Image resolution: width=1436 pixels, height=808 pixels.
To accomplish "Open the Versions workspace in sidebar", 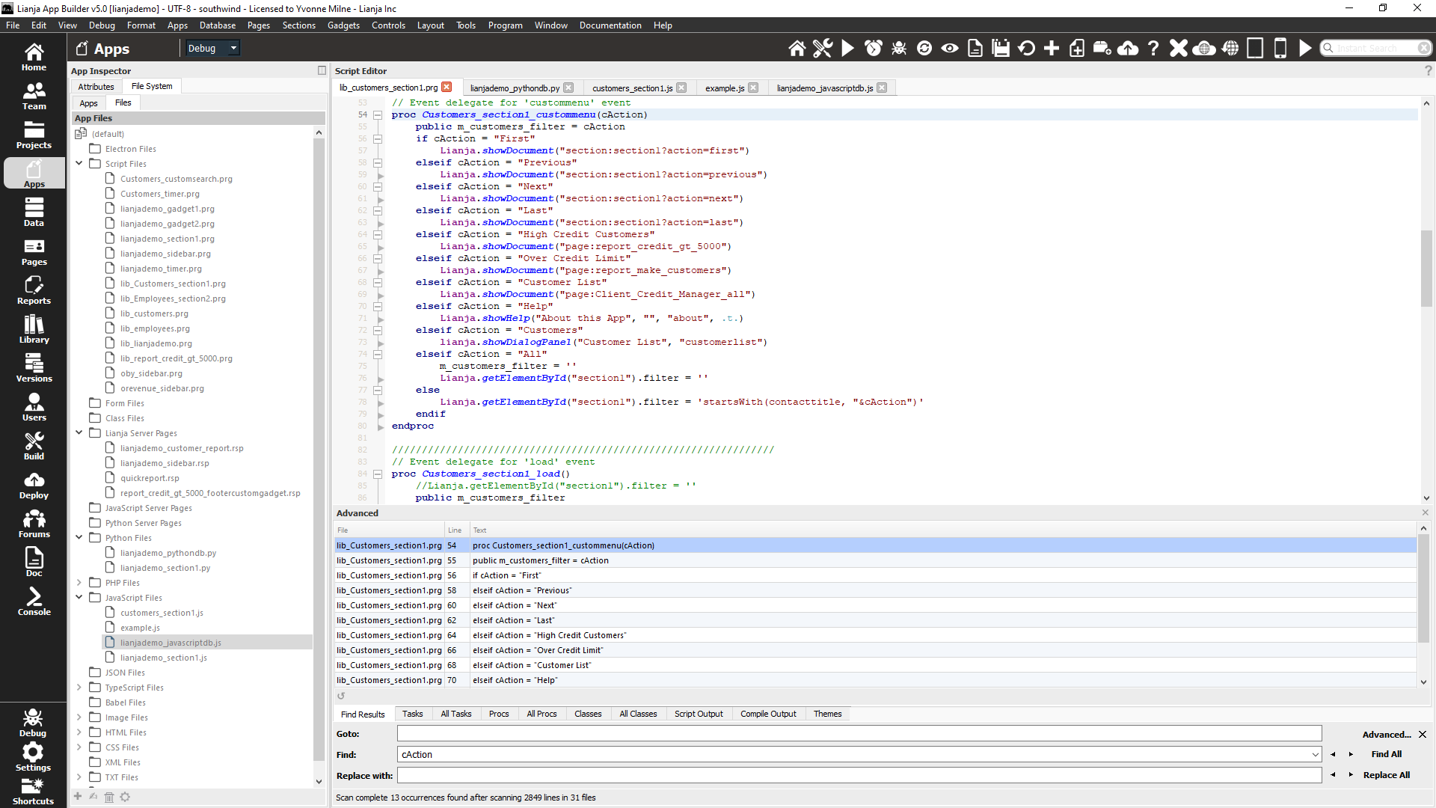I will [34, 368].
